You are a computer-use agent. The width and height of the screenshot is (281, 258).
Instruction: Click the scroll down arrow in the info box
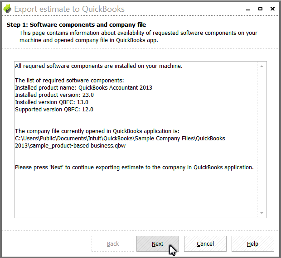pos(262,213)
